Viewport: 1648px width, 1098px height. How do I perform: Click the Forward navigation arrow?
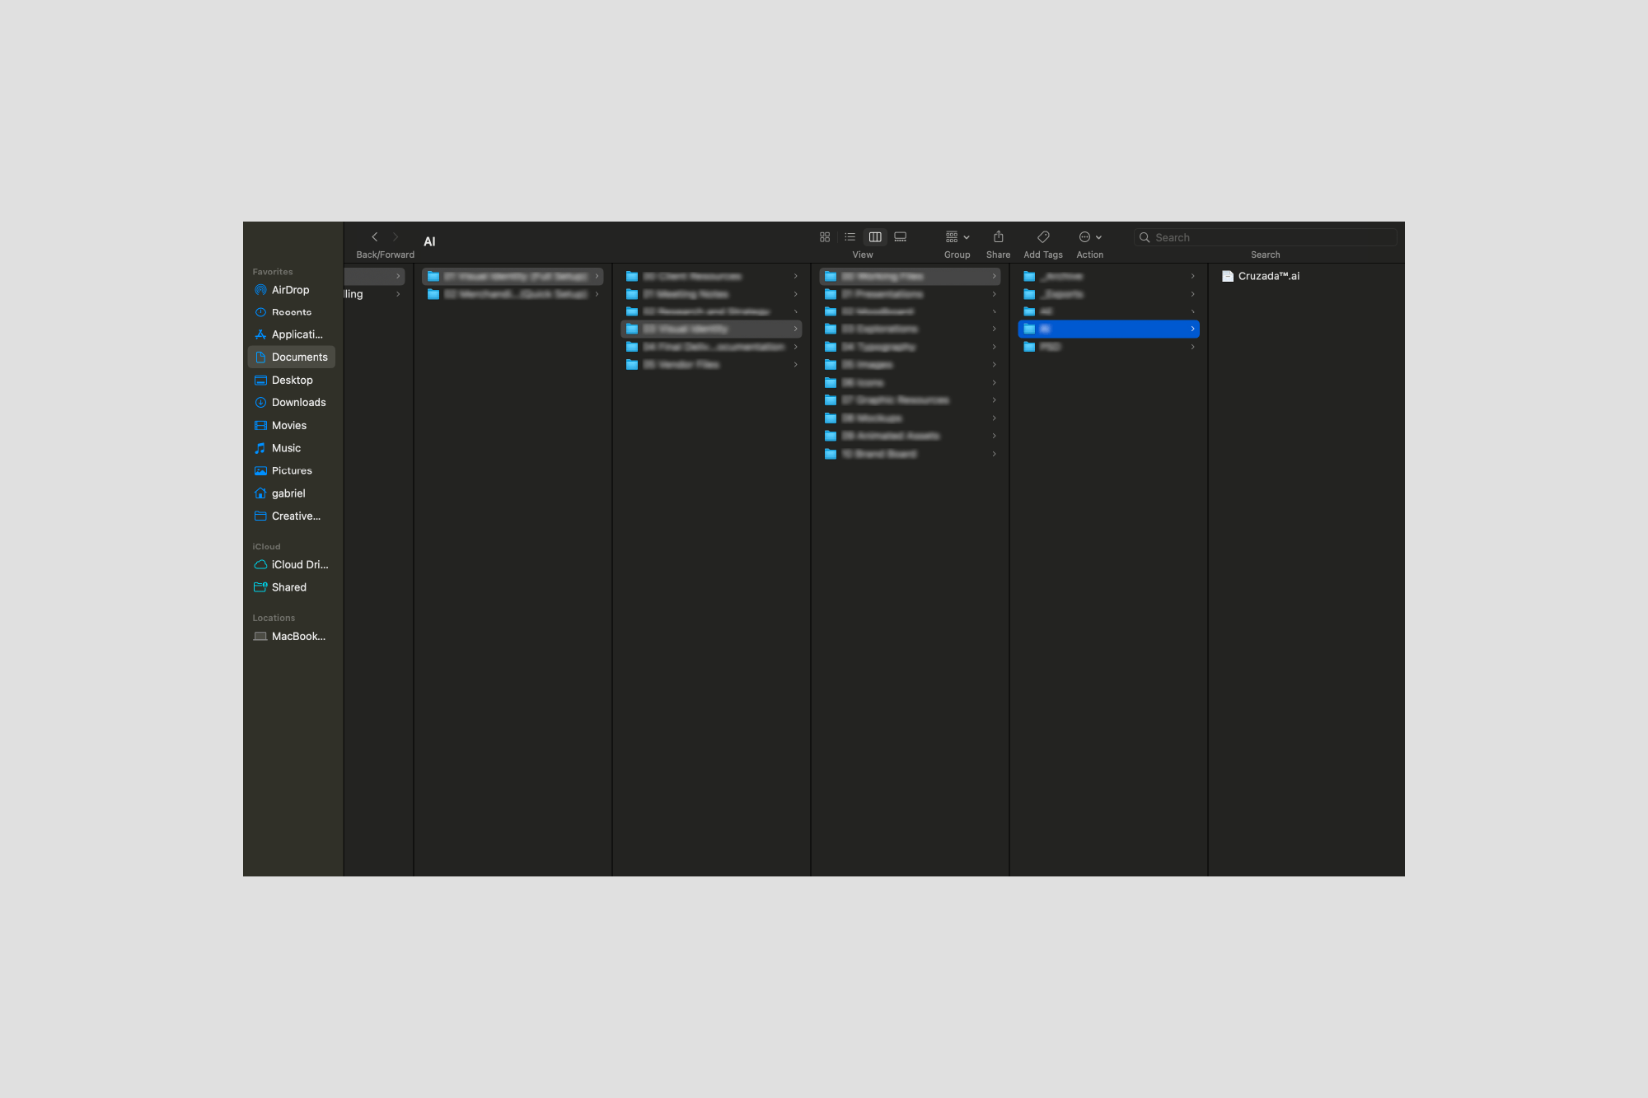(x=396, y=236)
